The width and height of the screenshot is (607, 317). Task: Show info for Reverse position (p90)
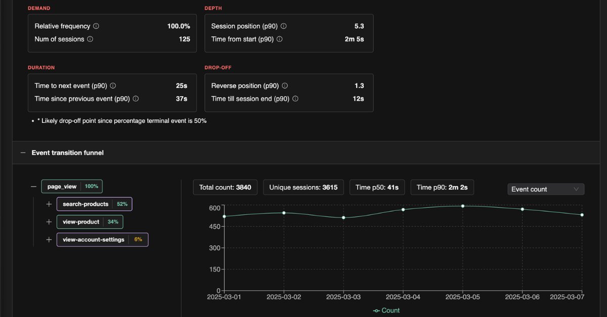[x=285, y=86]
